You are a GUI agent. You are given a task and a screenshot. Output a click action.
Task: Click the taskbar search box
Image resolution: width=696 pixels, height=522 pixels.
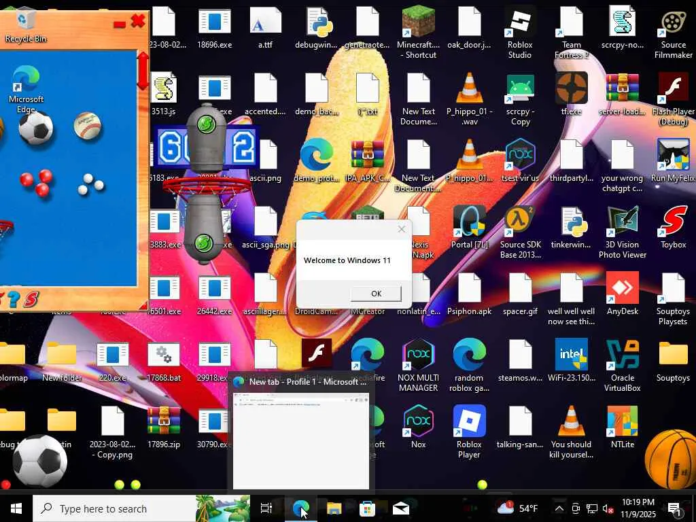click(141, 508)
